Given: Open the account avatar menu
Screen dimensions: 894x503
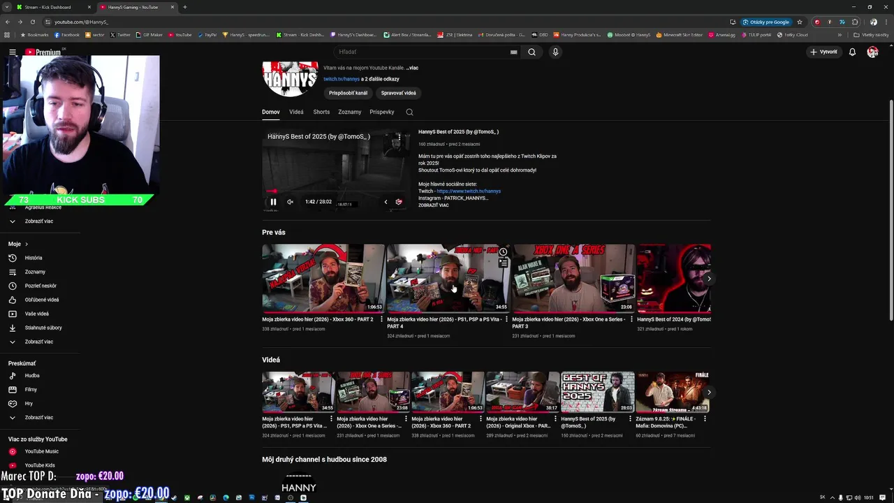Looking at the screenshot, I should click(872, 52).
